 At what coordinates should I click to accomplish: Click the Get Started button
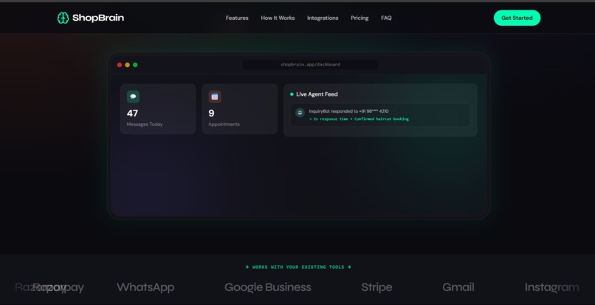click(x=517, y=18)
